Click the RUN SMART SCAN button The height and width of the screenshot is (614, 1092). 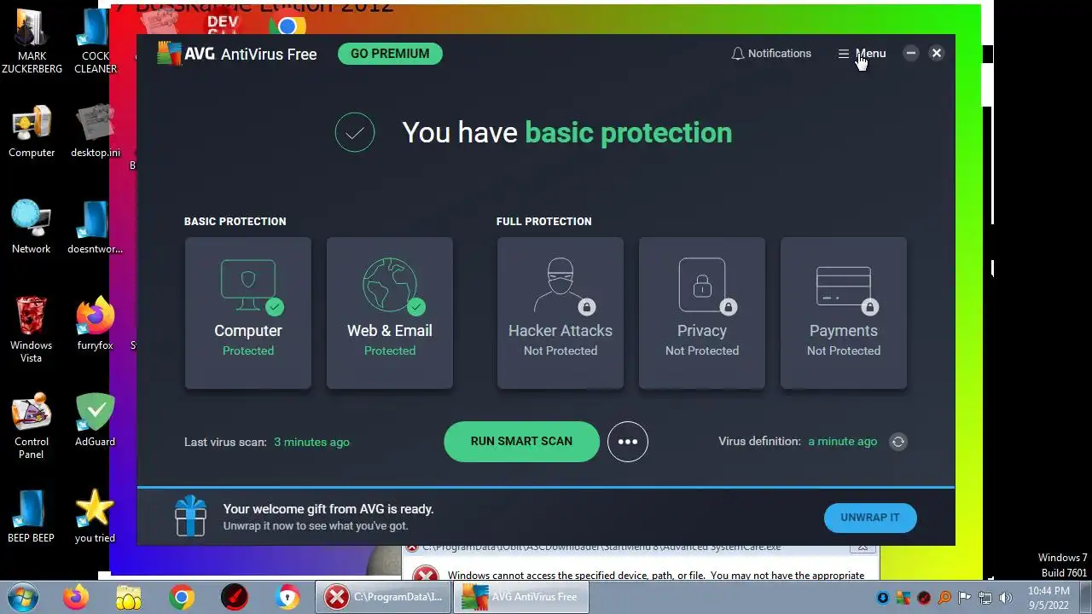click(521, 442)
